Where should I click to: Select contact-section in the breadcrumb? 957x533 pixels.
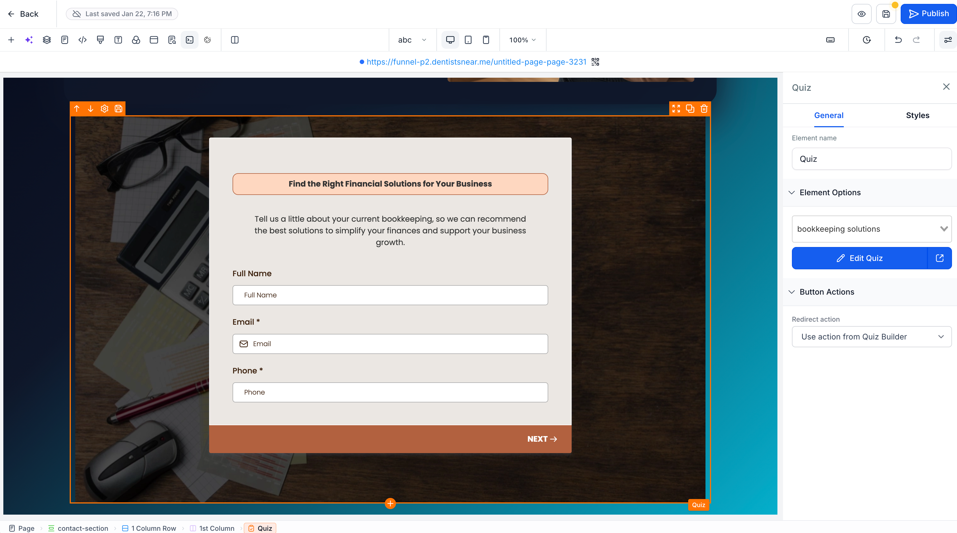tap(78, 528)
